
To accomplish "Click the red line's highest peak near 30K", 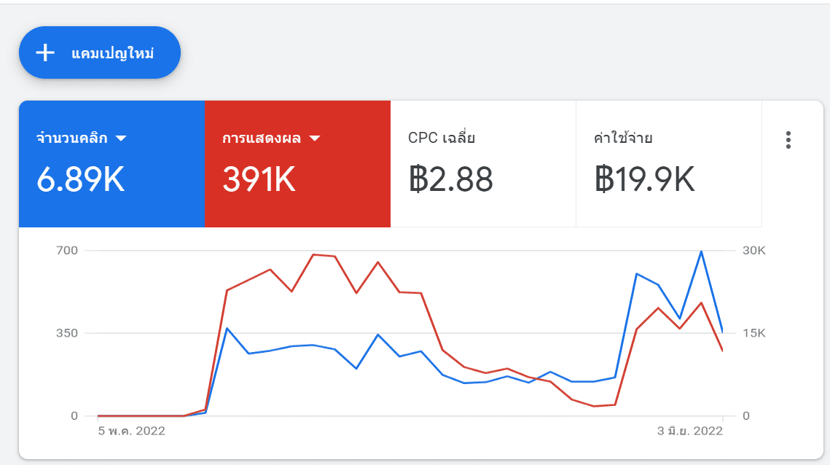I will point(313,255).
